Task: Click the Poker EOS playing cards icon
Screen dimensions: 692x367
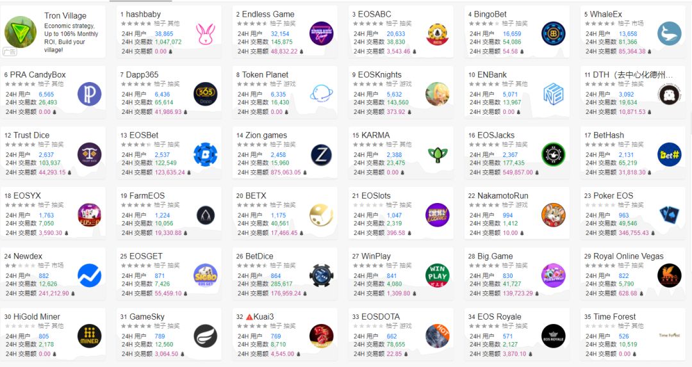Action: 669,215
